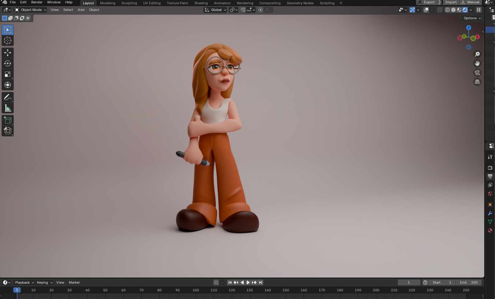
Task: Toggle camera view in viewport
Action: click(477, 73)
